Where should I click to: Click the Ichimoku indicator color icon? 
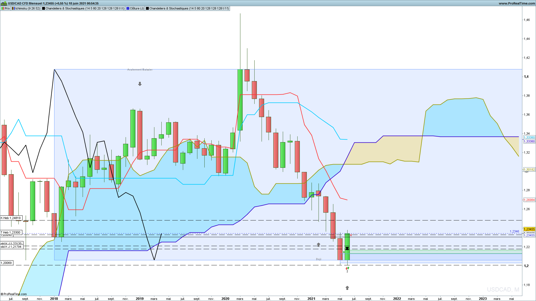point(13,8)
